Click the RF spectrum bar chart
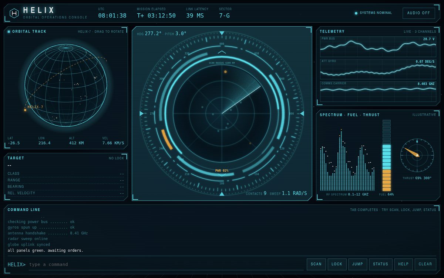 (x=347, y=159)
